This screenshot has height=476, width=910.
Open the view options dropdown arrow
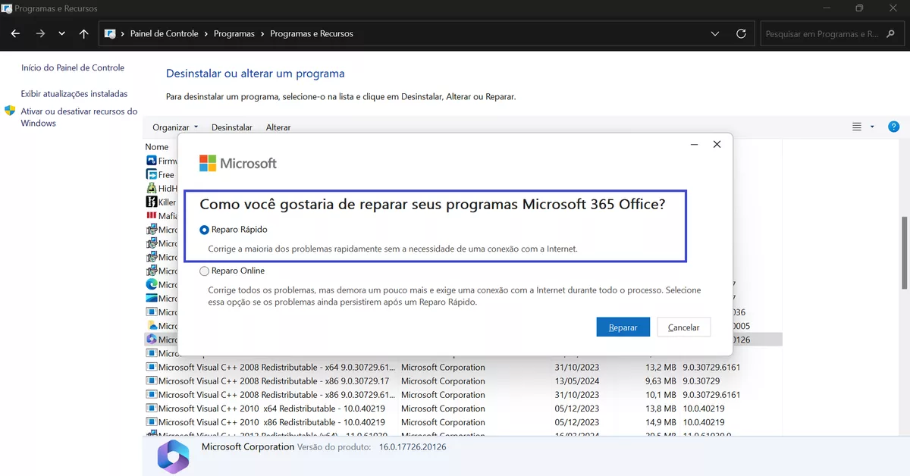(872, 127)
